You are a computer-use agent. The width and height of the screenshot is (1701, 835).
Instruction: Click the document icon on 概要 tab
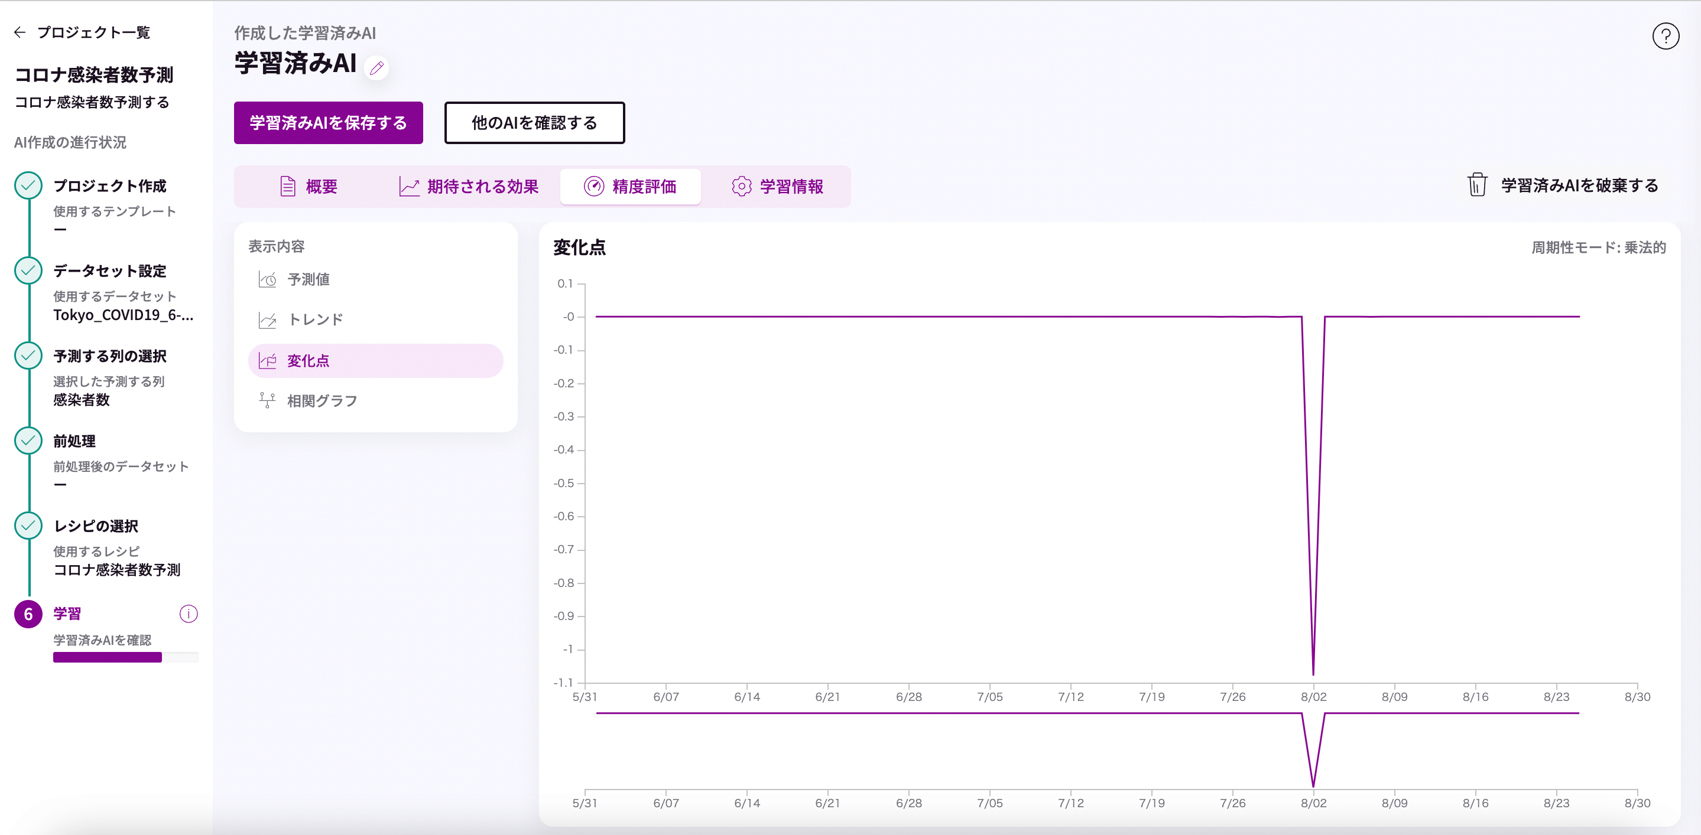click(288, 187)
